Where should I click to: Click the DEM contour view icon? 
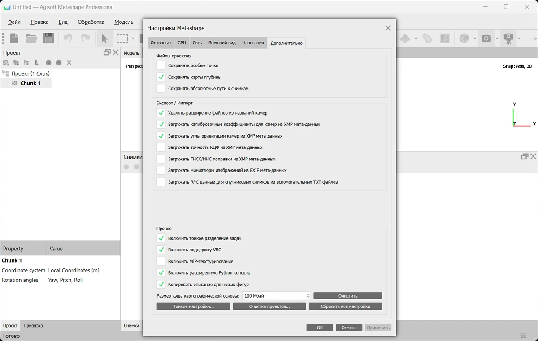427,38
